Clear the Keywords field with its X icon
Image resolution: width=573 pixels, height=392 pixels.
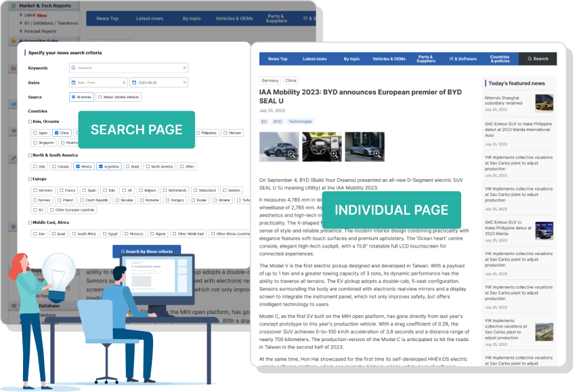pos(184,68)
